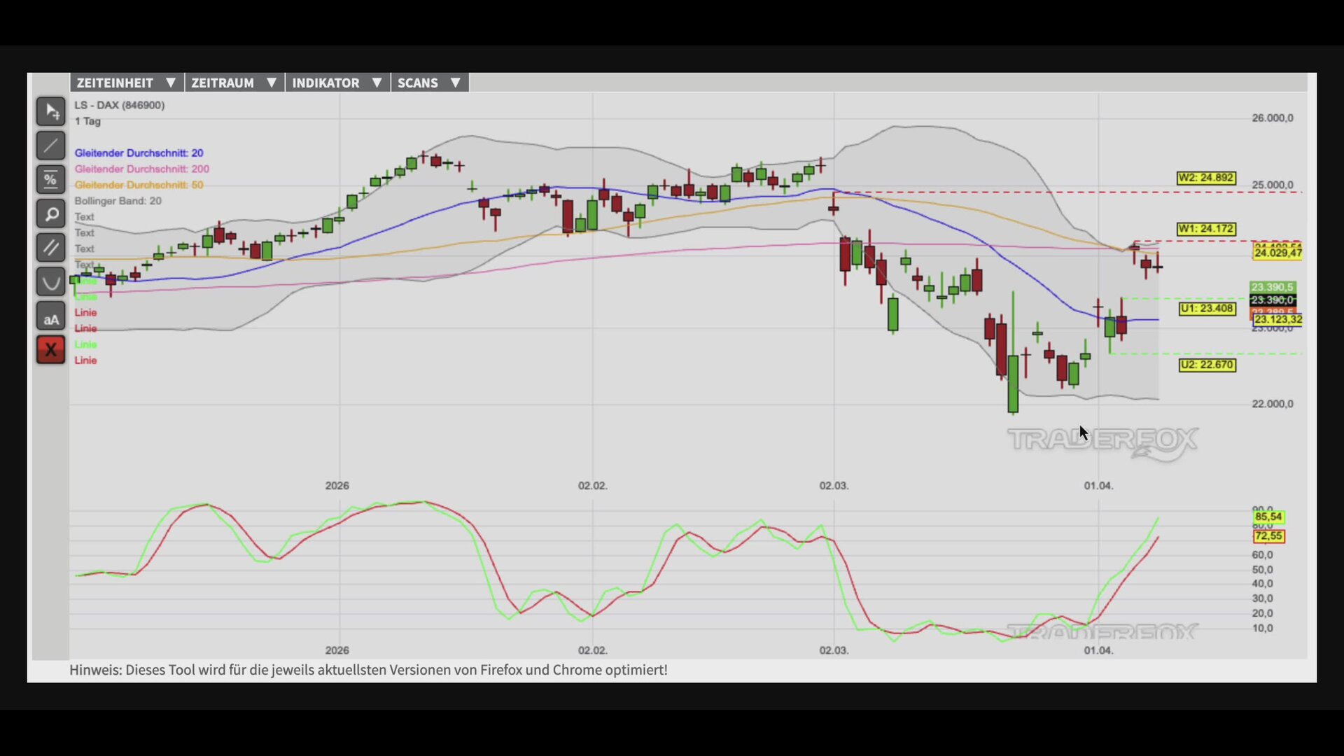The width and height of the screenshot is (1344, 756).
Task: Select the trend line drawing tool
Action: pyautogui.click(x=50, y=146)
